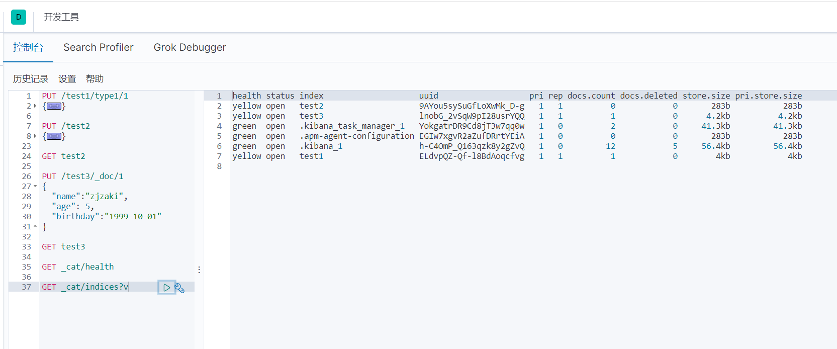Click uuid 9AYou5sySuGfLoXwMk_D-g in output
Screen dimensions: 837x349
pos(472,106)
